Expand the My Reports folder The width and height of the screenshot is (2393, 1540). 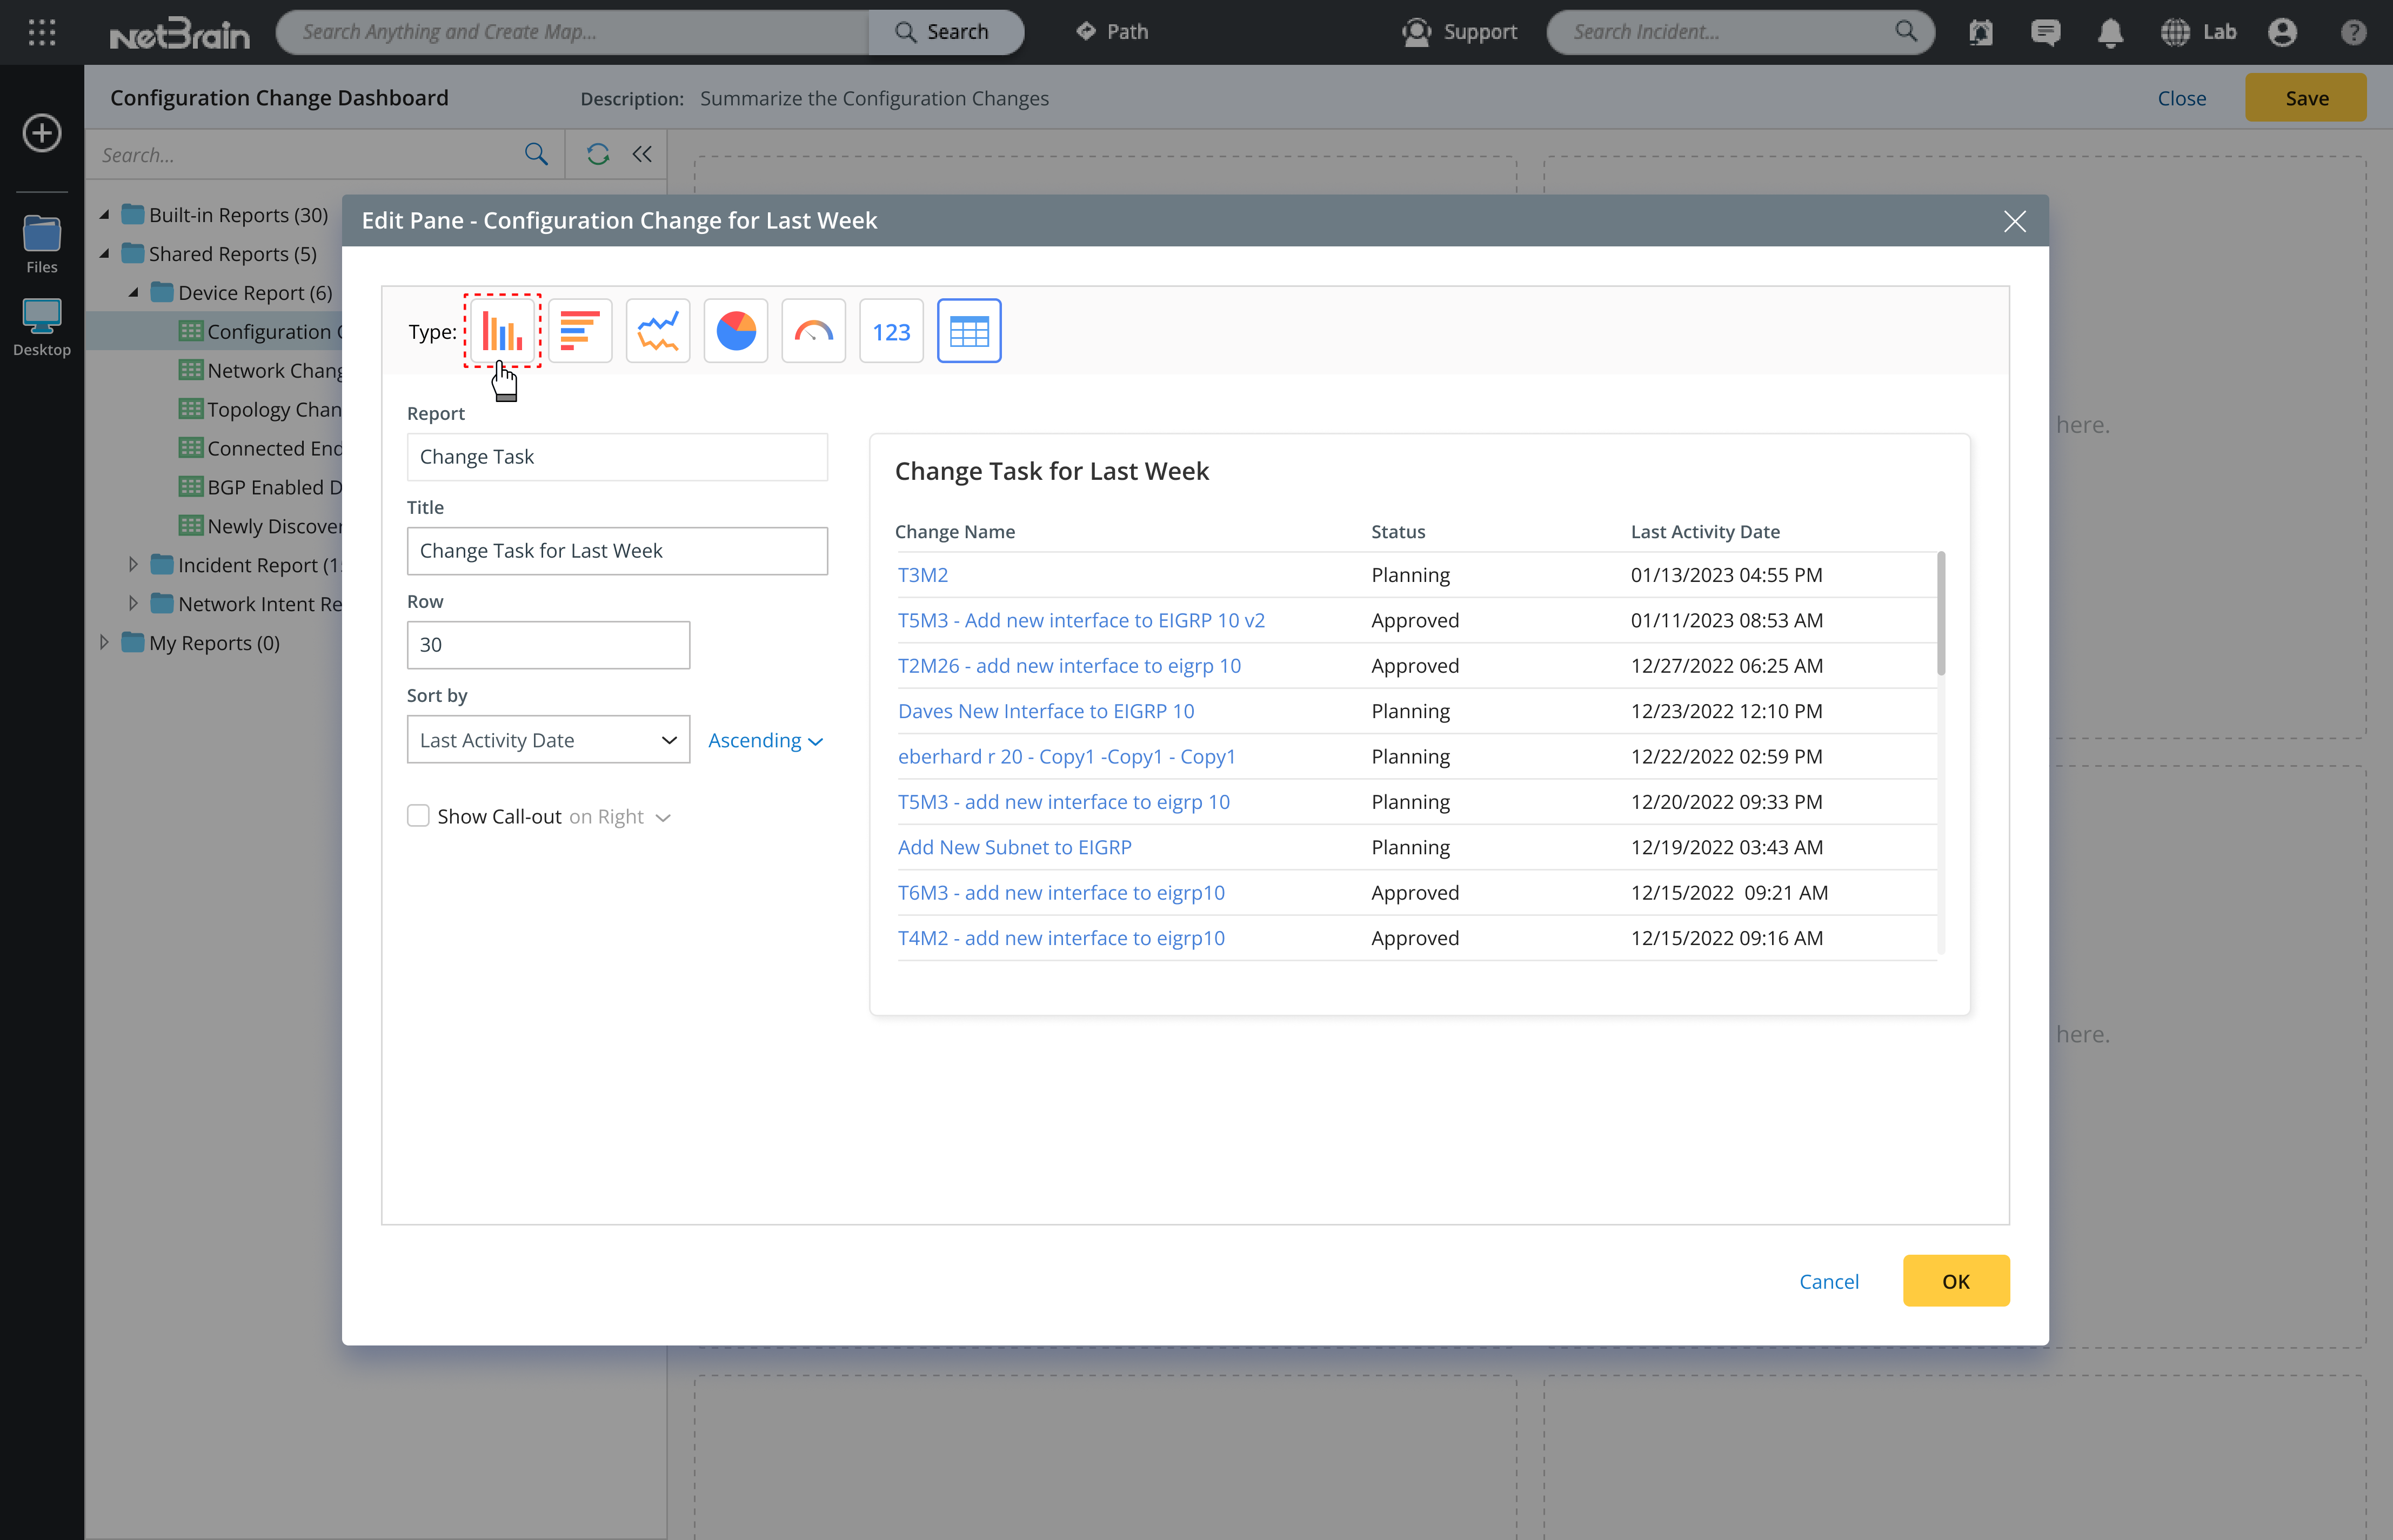point(104,642)
